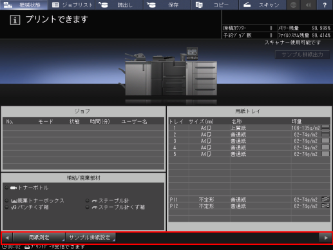Switch to the ジョブリスト tab
This screenshot has width=333, height=250.
click(71, 5)
